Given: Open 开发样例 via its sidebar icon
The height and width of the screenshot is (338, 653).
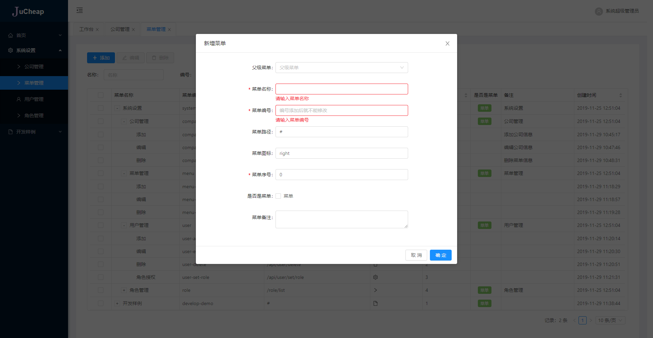Looking at the screenshot, I should coord(10,131).
